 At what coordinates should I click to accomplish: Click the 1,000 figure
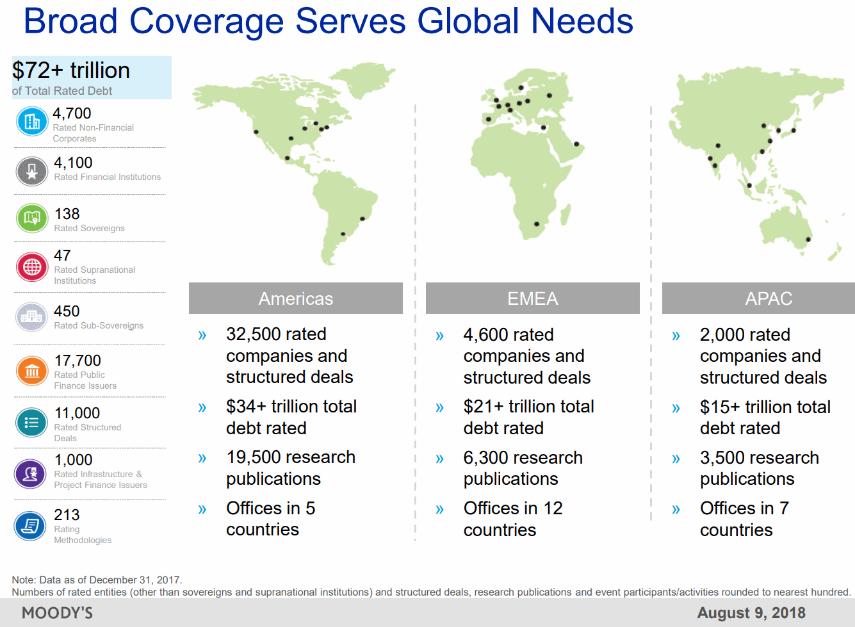[73, 460]
